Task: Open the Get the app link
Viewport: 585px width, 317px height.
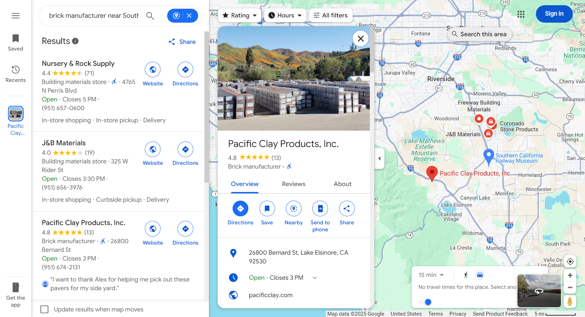Action: click(x=16, y=295)
